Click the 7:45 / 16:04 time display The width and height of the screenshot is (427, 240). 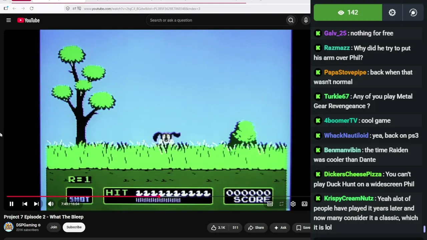(x=70, y=204)
